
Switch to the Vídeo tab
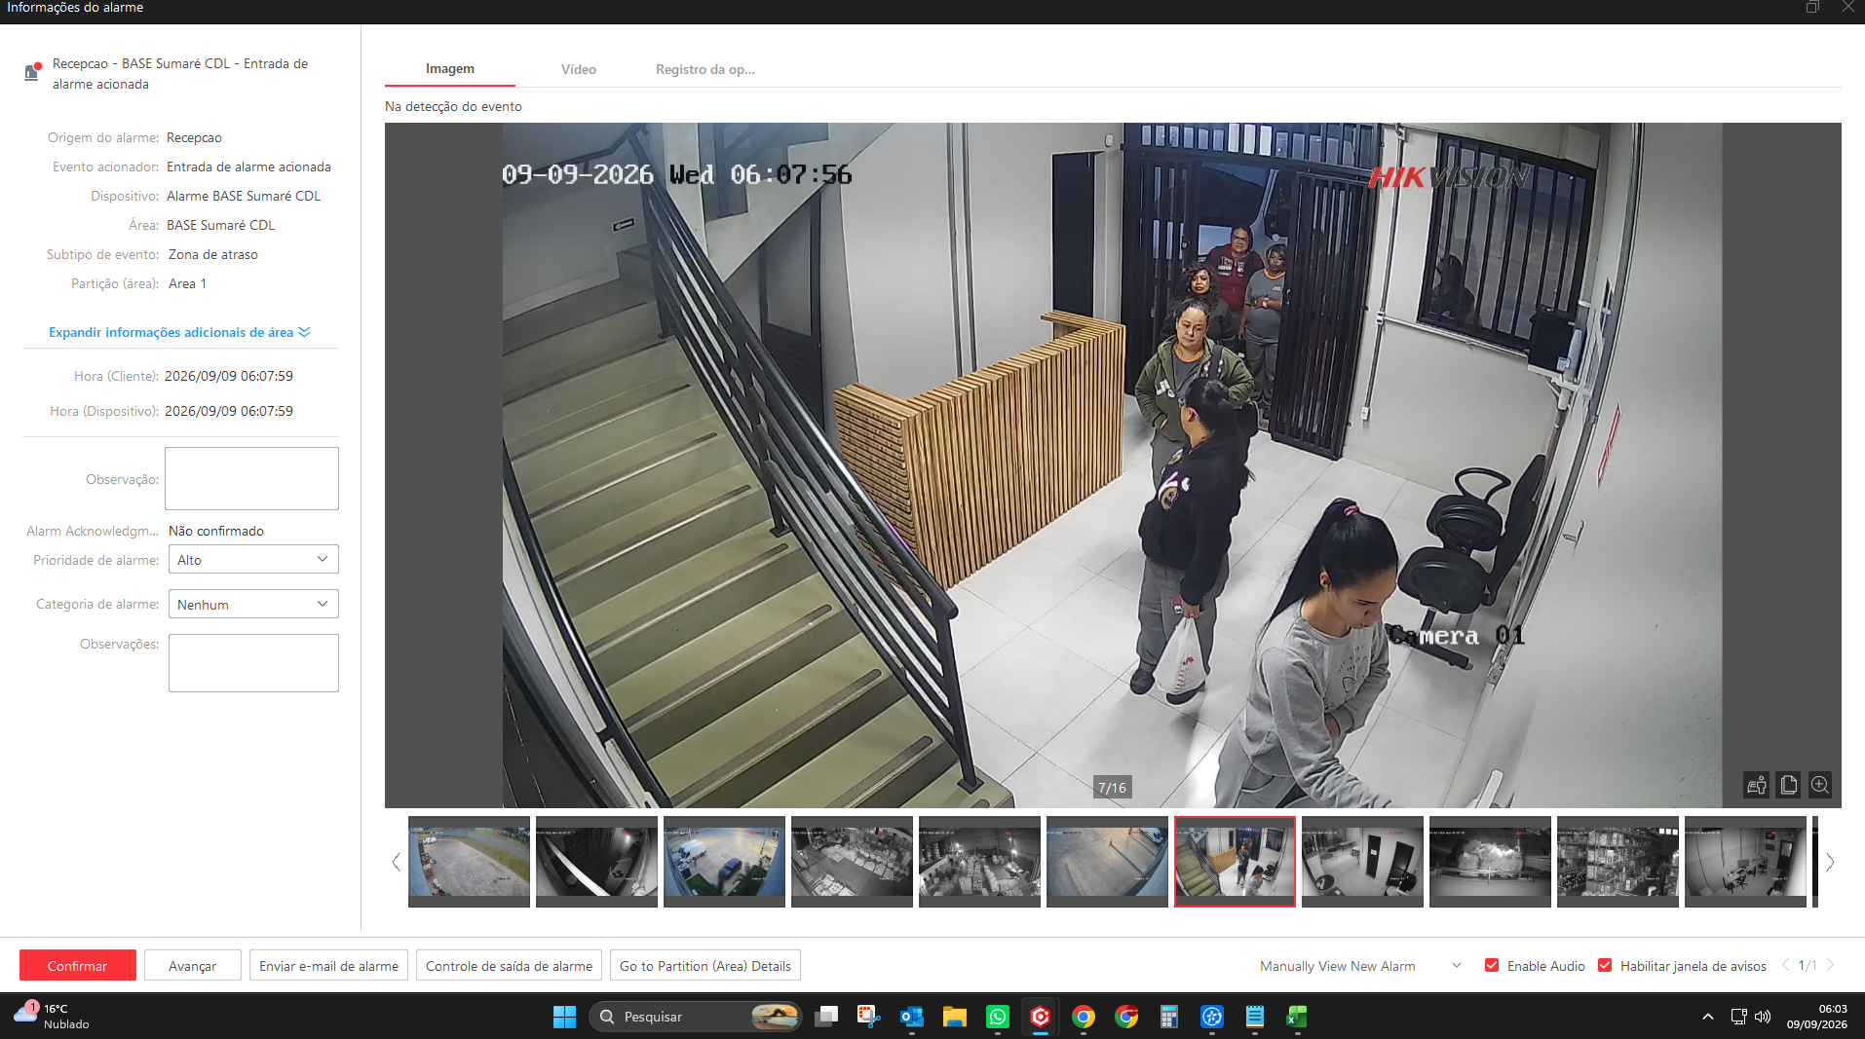click(x=579, y=69)
